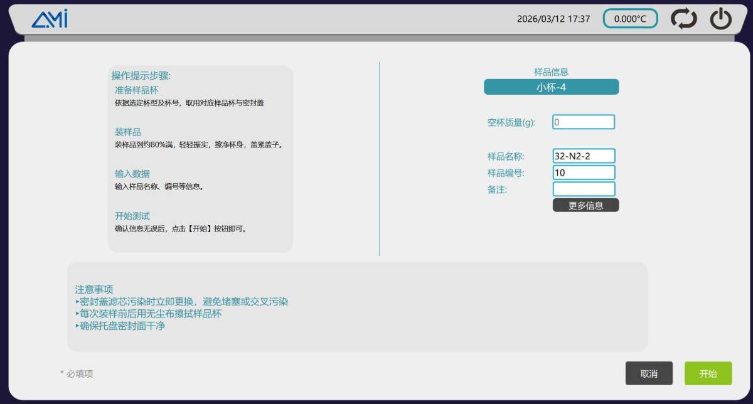Viewport: 753px width, 404px height.
Task: Click the instruction 确认信息无误后
Action: tap(181, 228)
